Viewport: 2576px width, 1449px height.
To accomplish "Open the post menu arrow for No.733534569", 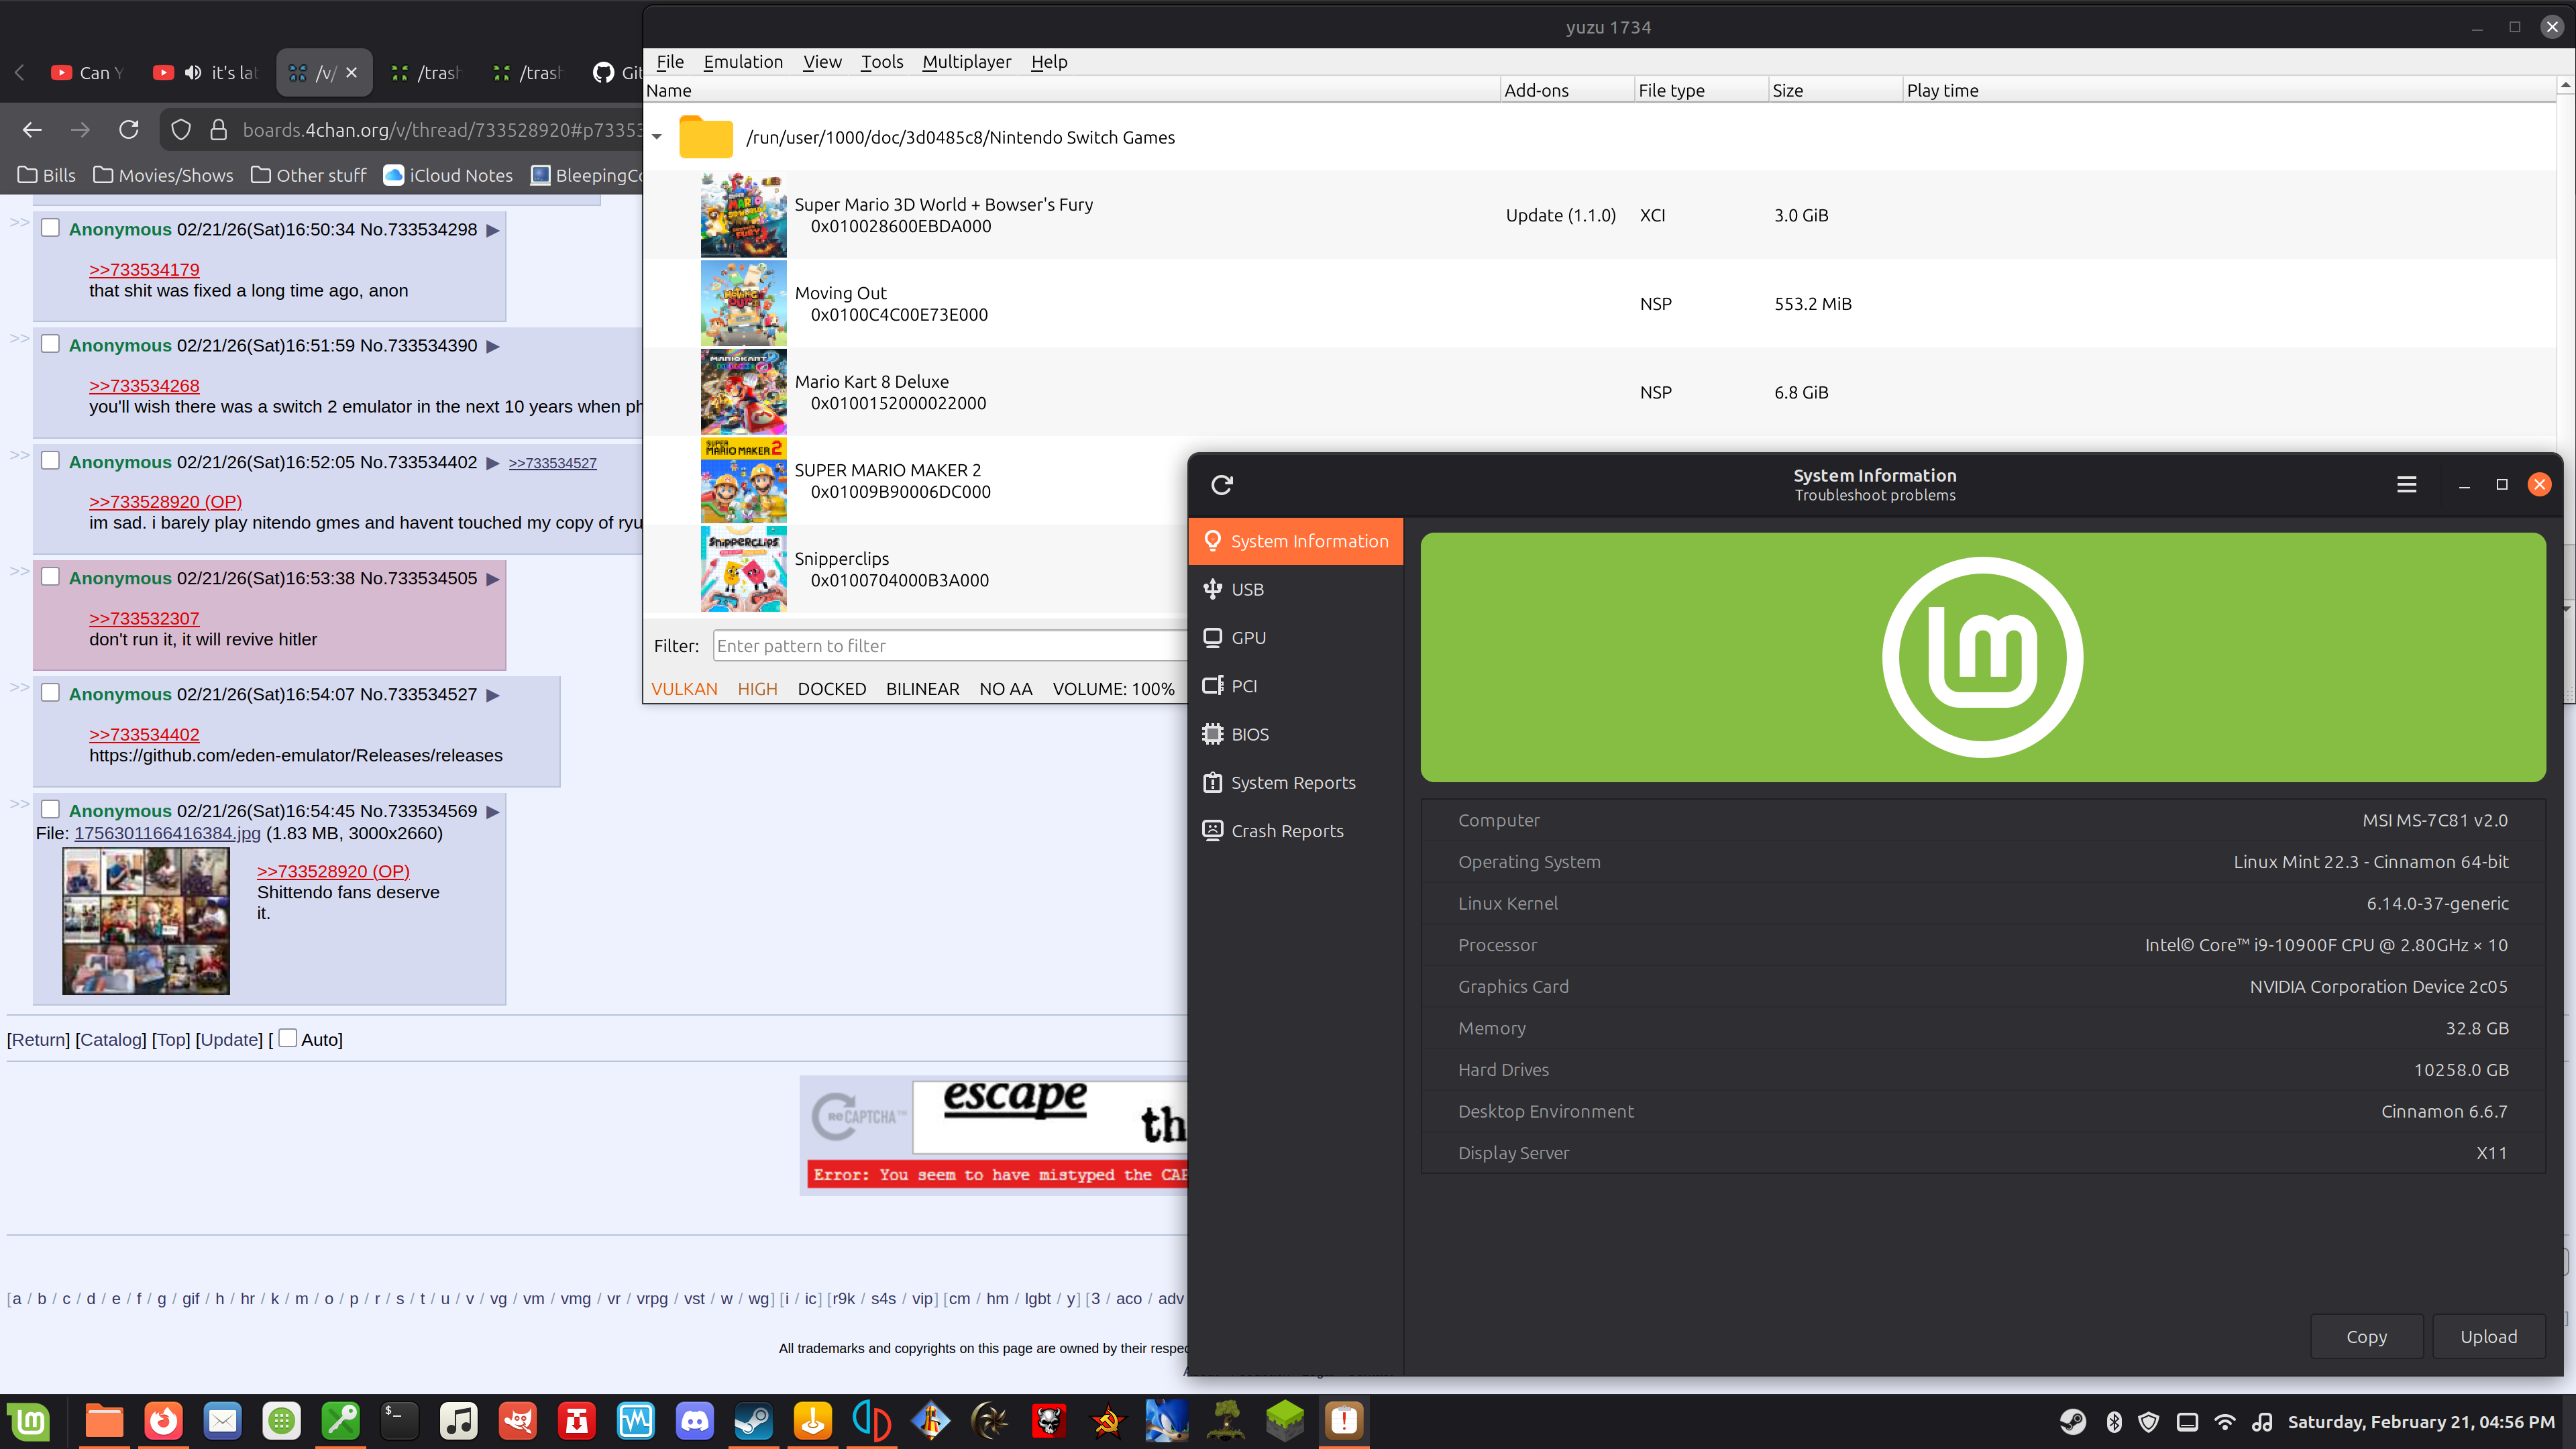I will [492, 812].
